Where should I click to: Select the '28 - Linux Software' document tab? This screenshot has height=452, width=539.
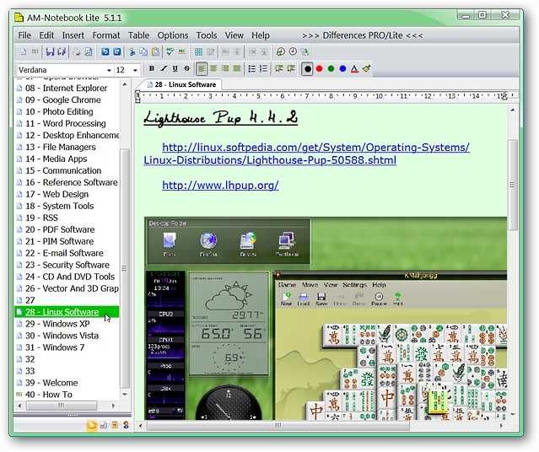click(181, 84)
